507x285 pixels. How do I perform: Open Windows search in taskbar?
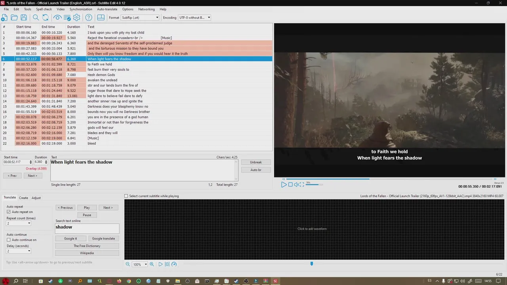16,281
